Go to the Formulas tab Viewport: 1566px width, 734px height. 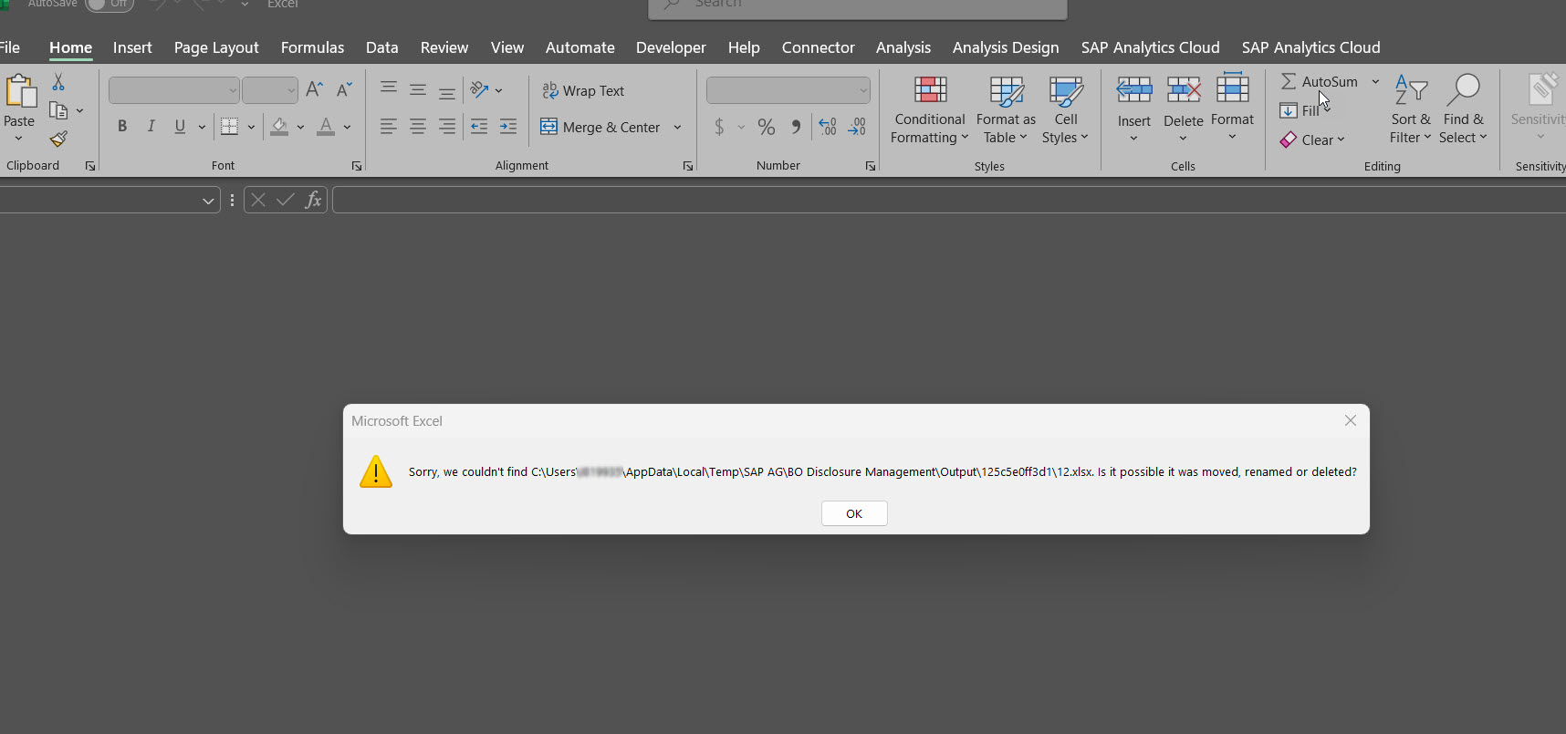click(x=312, y=47)
